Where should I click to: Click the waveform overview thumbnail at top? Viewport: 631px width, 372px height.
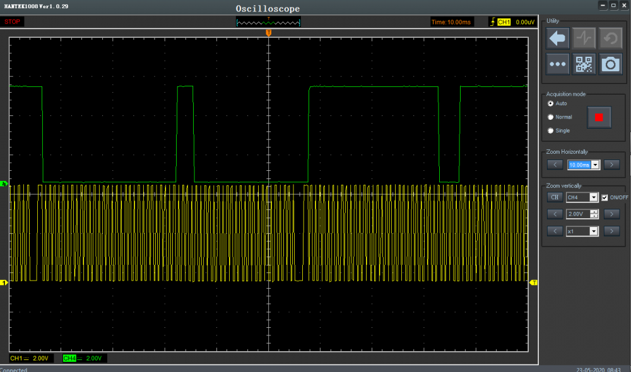[x=269, y=22]
